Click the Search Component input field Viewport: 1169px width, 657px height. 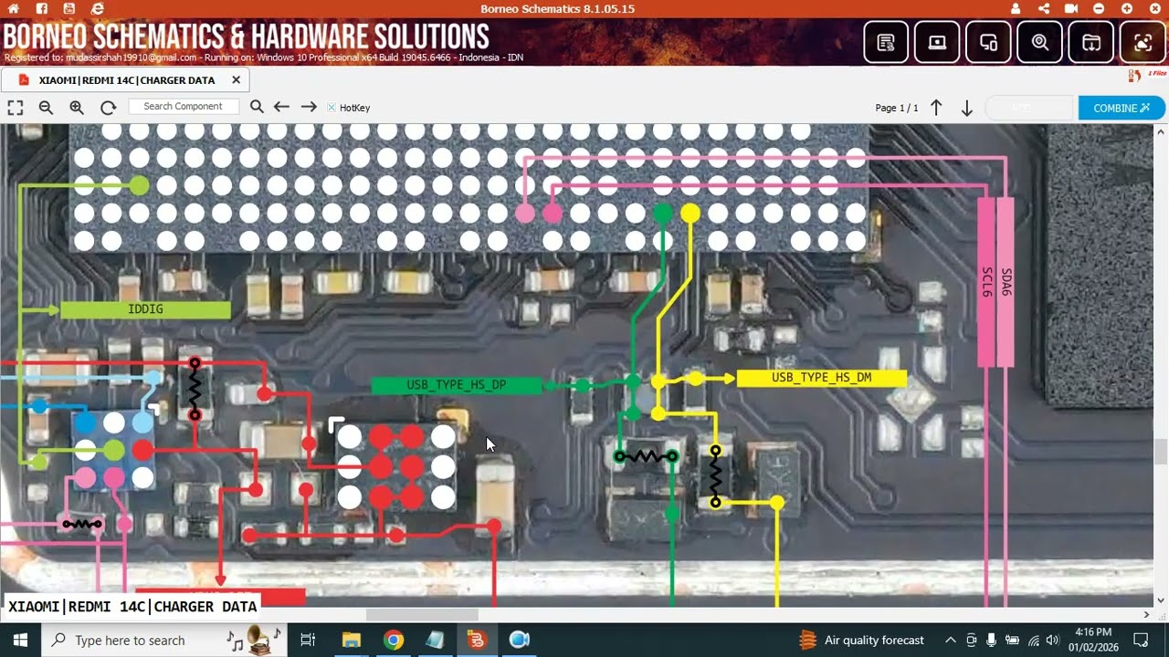(x=183, y=106)
